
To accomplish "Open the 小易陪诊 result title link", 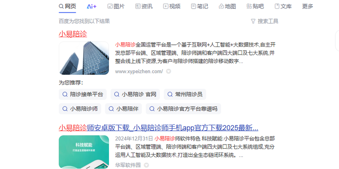I will coord(73,34).
